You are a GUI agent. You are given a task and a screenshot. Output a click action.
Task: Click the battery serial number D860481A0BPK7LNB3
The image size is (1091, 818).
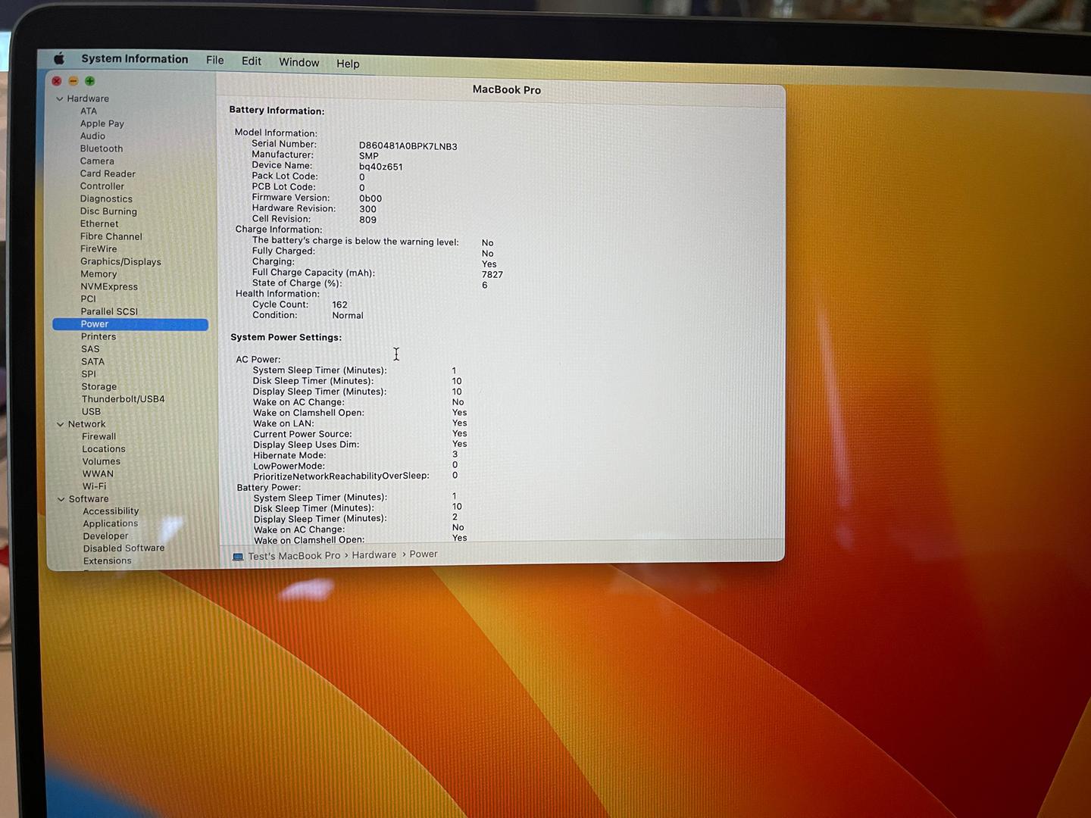tap(408, 146)
